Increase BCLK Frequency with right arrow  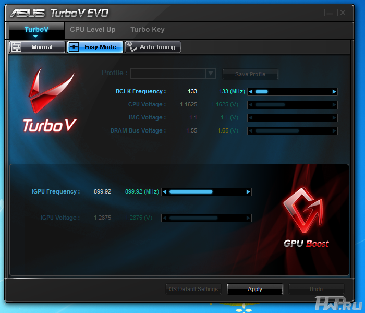(334, 92)
